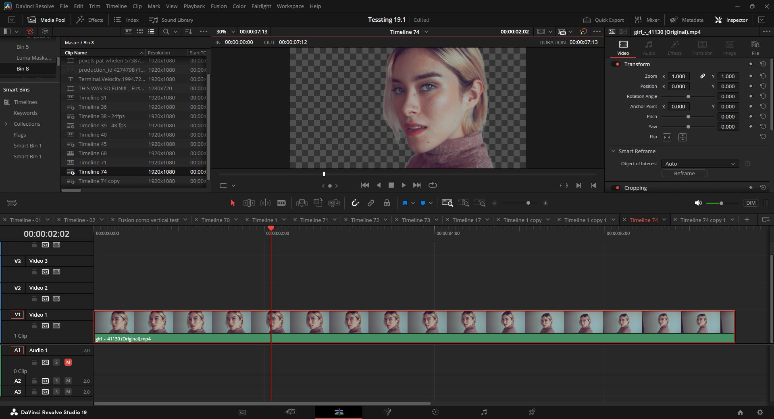Go to Project Manager home icon
This screenshot has width=774, height=419.
[x=740, y=412]
